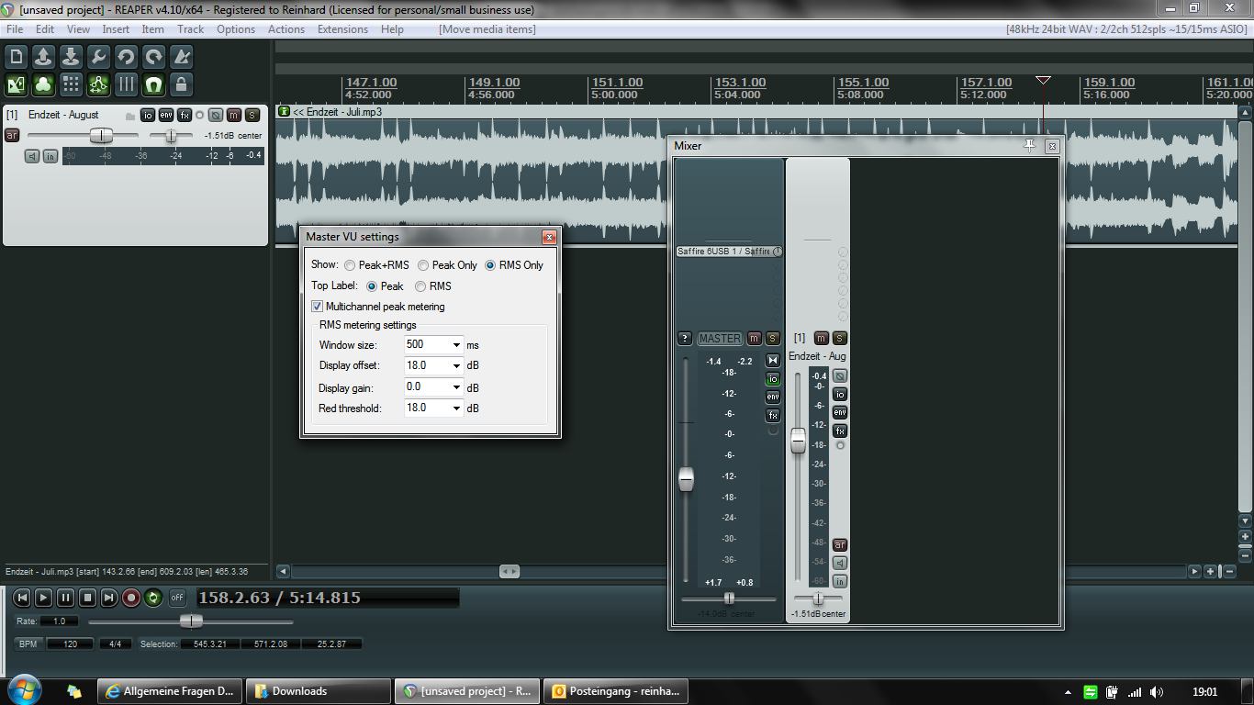Pin the Mixer window with the pushpin icon
The width and height of the screenshot is (1254, 705).
(x=1029, y=145)
